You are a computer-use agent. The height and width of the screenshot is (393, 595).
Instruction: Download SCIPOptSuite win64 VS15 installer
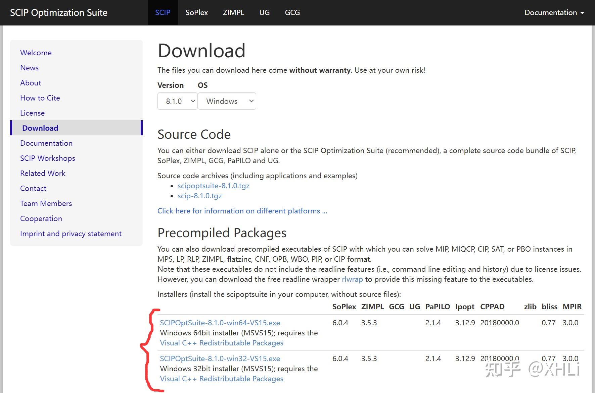pyautogui.click(x=220, y=323)
